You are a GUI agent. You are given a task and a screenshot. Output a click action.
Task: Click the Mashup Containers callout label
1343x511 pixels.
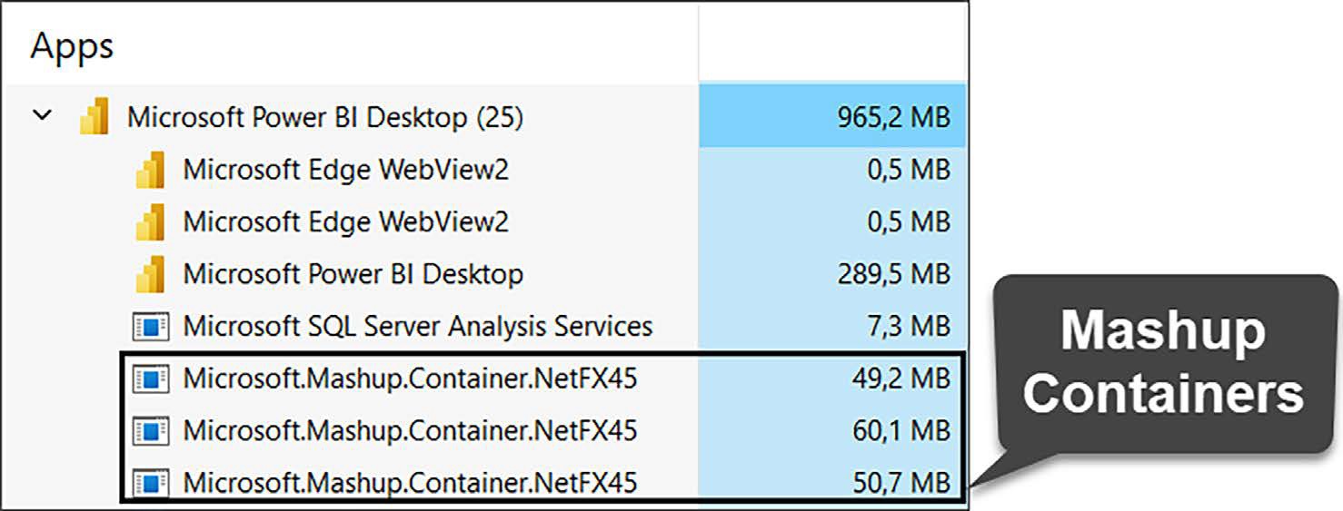pyautogui.click(x=1163, y=364)
